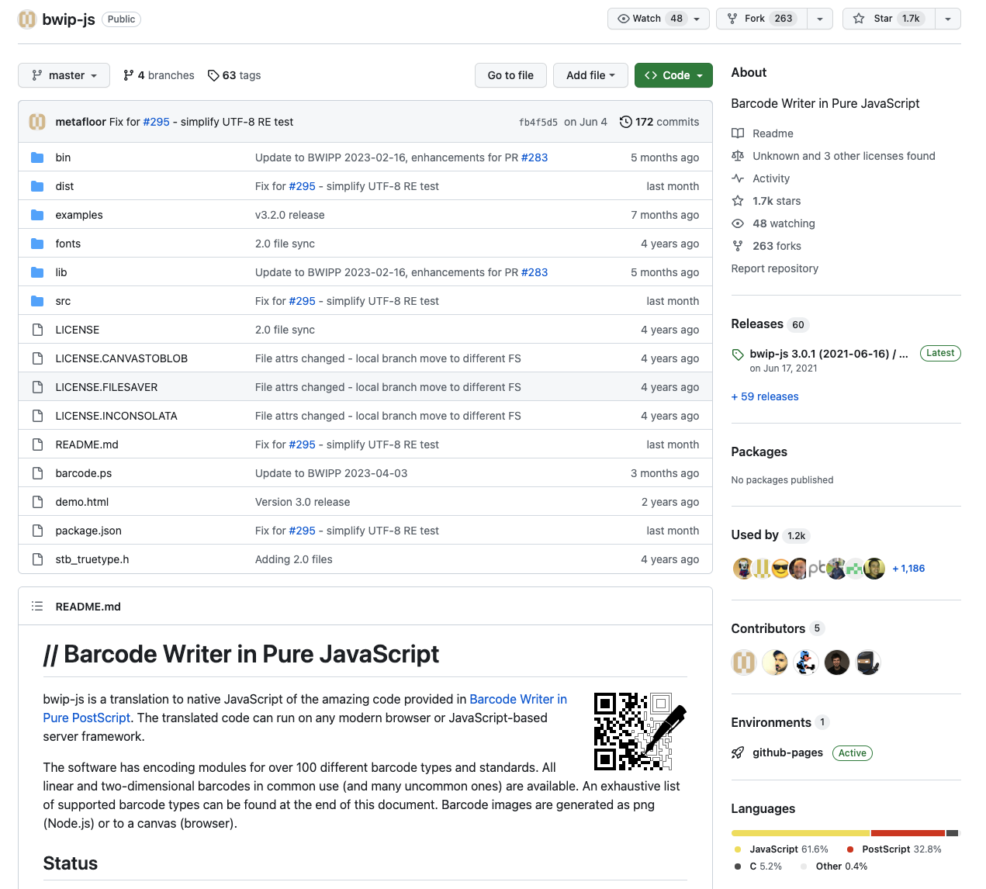Image resolution: width=986 pixels, height=889 pixels.
Task: Open the green Code dropdown
Action: [x=673, y=75]
